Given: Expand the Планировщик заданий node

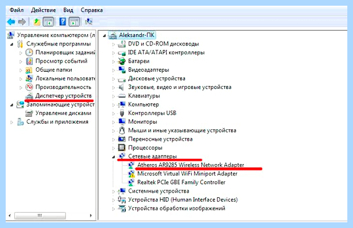Looking at the screenshot, I should click(x=20, y=53).
